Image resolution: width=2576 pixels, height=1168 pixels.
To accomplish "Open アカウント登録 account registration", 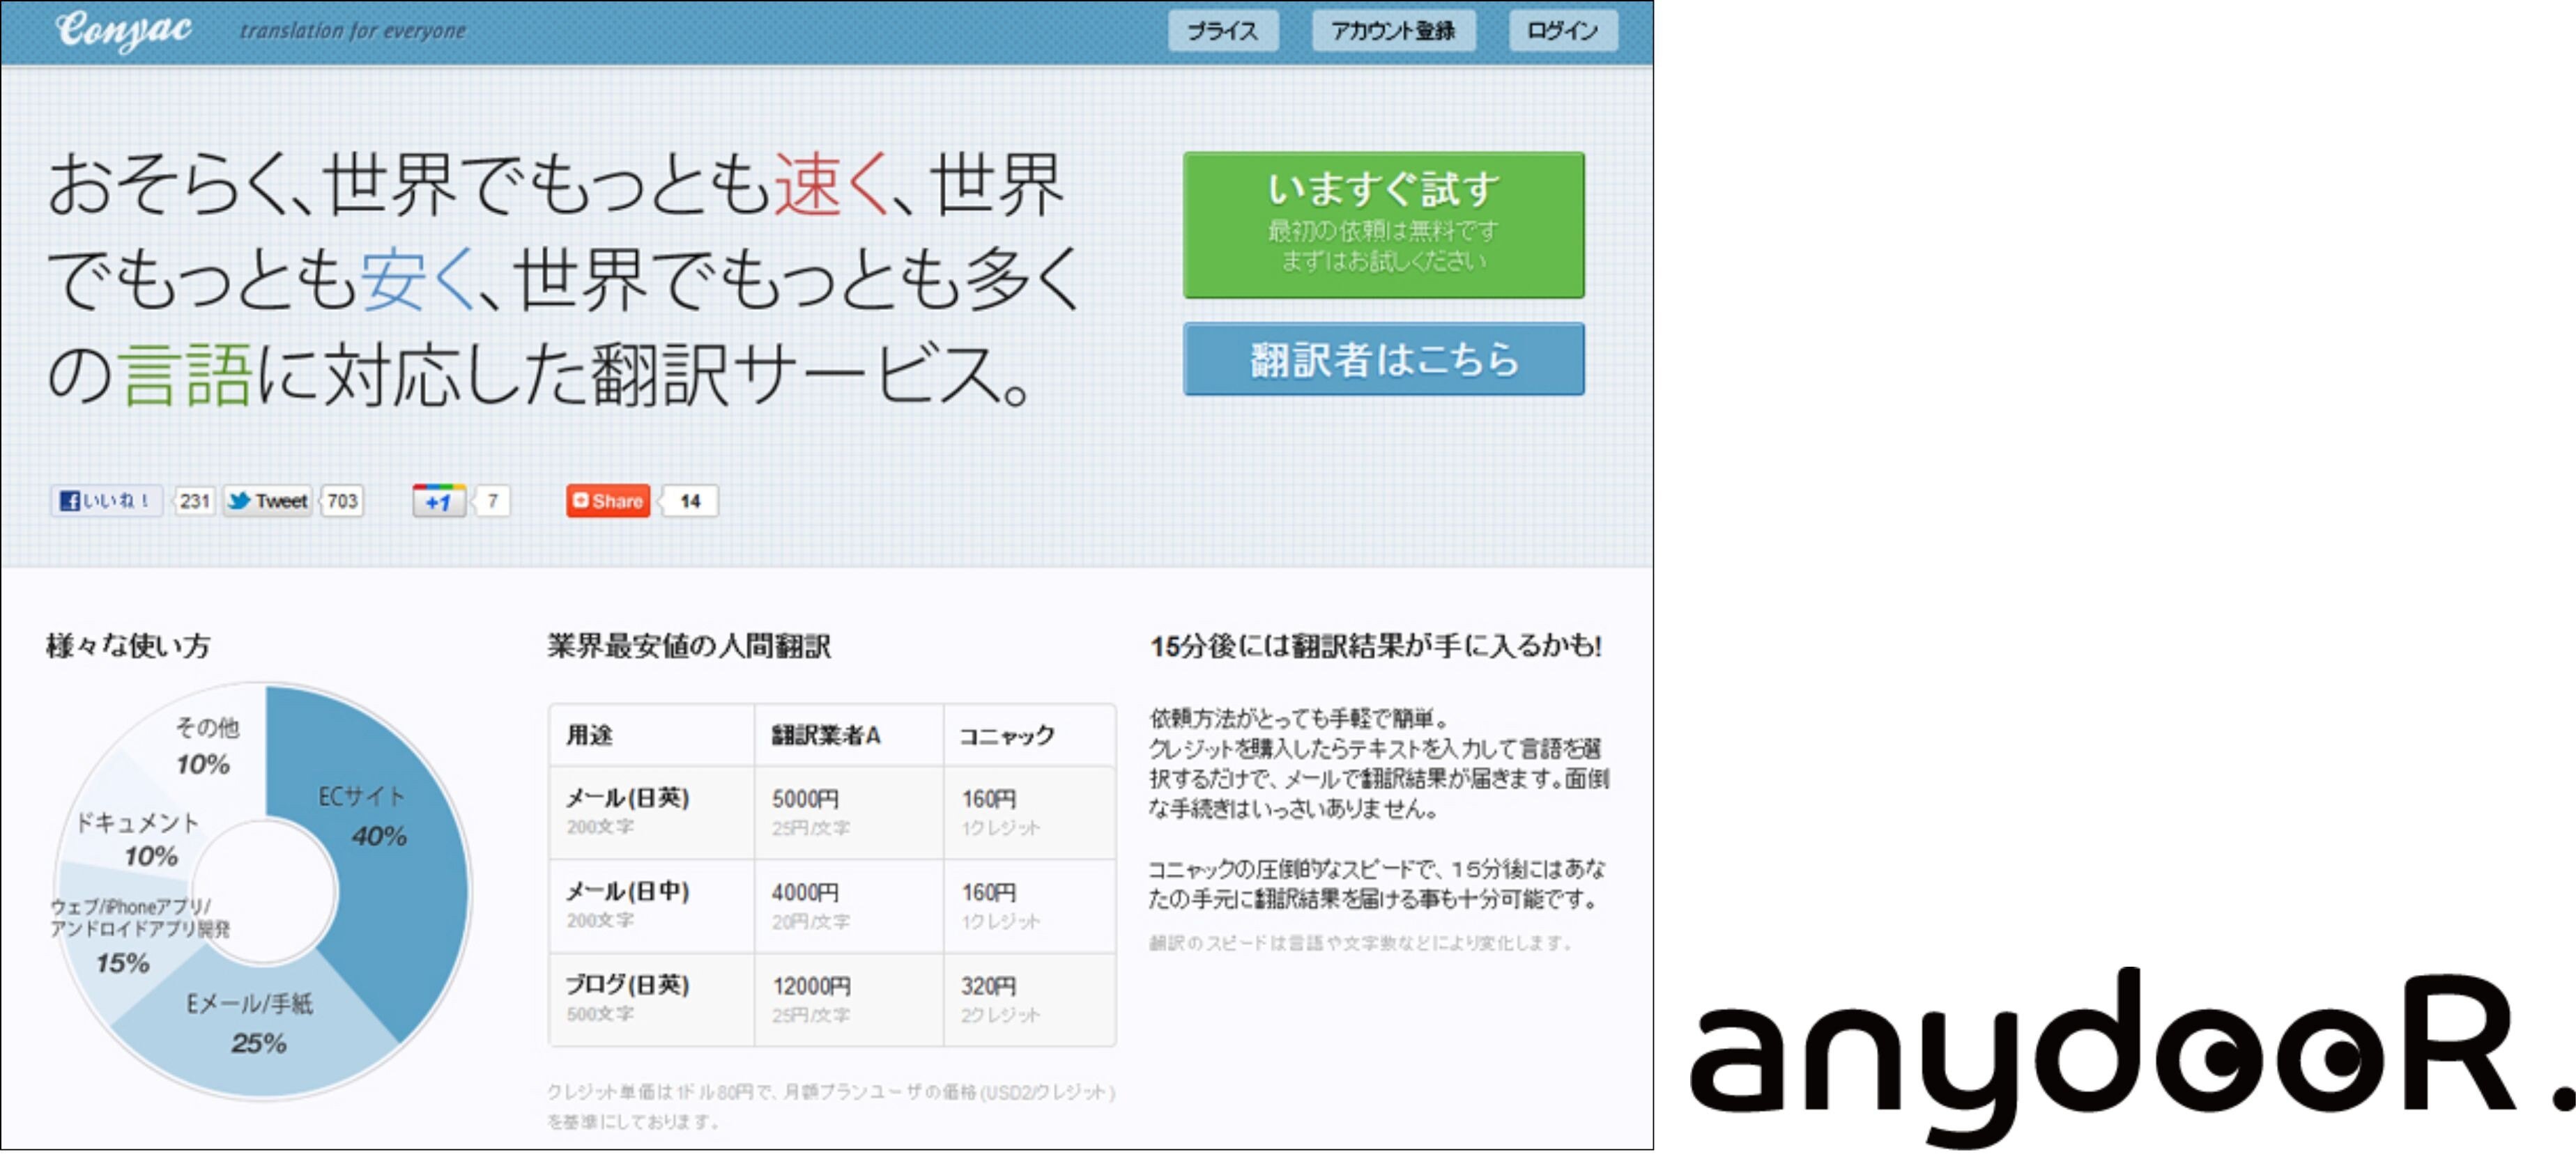I will (x=1393, y=31).
